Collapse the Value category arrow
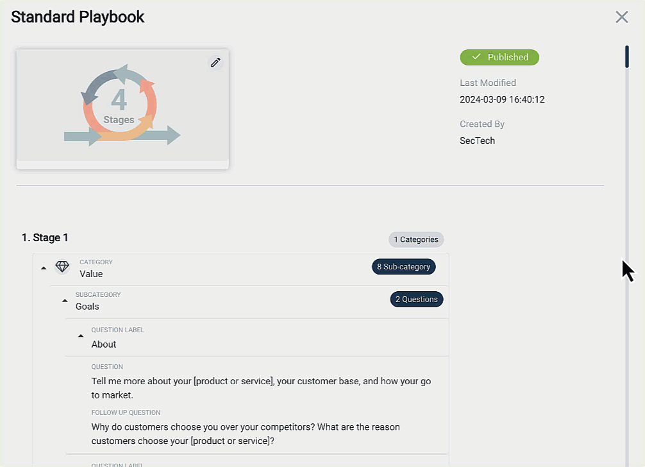The height and width of the screenshot is (467, 645). (x=44, y=268)
